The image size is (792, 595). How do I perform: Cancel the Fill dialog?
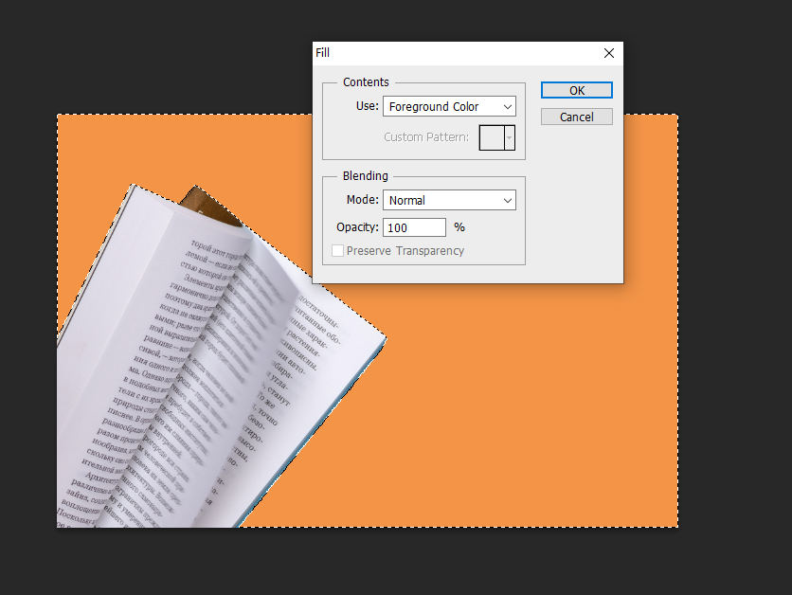coord(576,117)
